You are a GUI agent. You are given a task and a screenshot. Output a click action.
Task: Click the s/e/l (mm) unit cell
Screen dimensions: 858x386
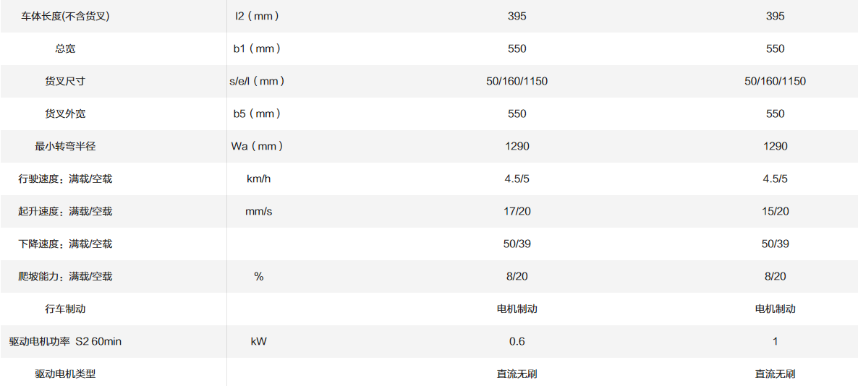[257, 81]
